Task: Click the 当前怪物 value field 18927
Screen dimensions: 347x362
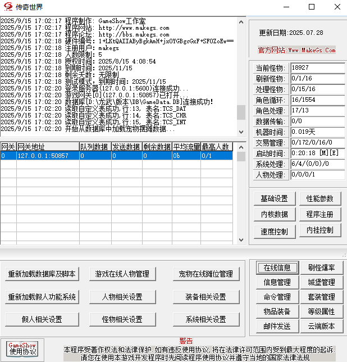Action: point(318,68)
